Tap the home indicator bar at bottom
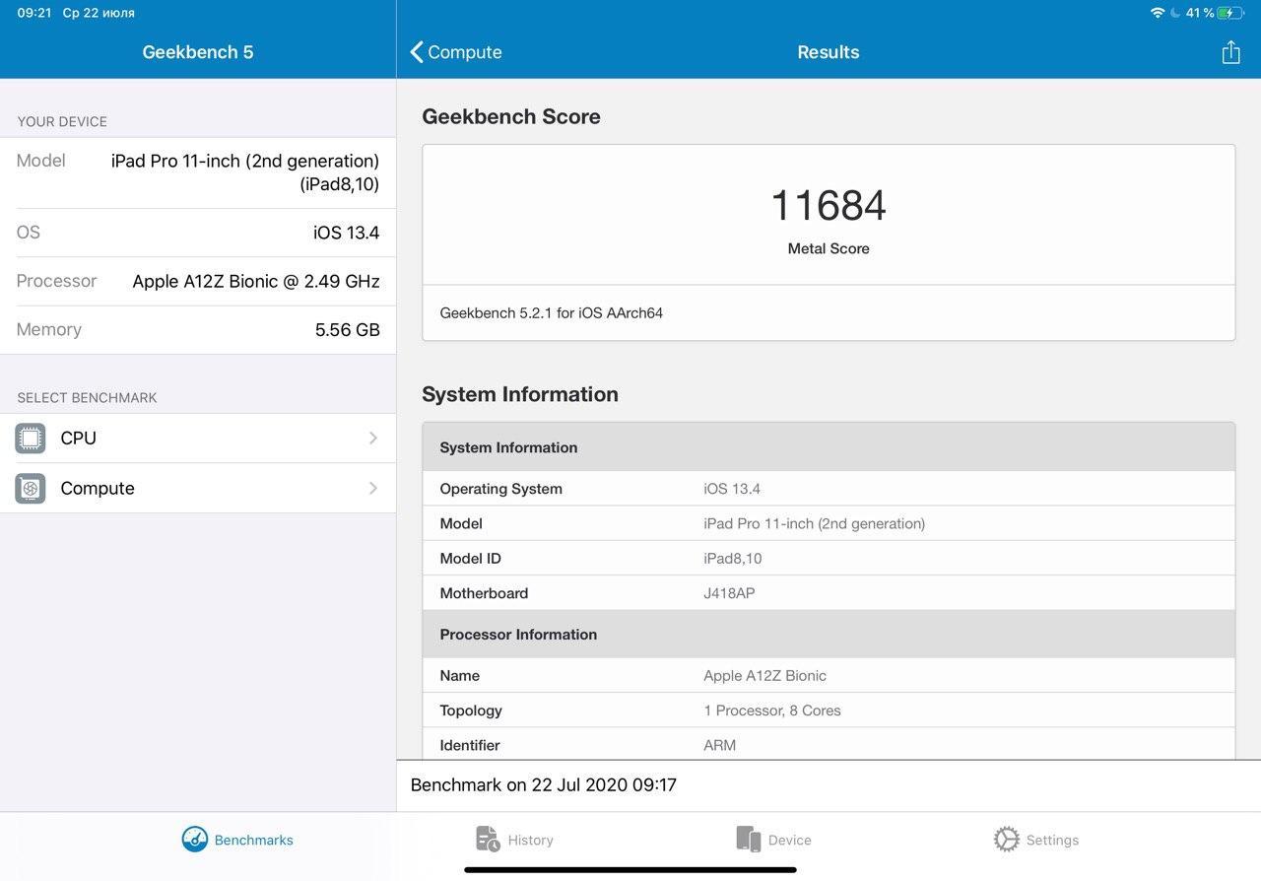1261x881 pixels. click(x=630, y=870)
